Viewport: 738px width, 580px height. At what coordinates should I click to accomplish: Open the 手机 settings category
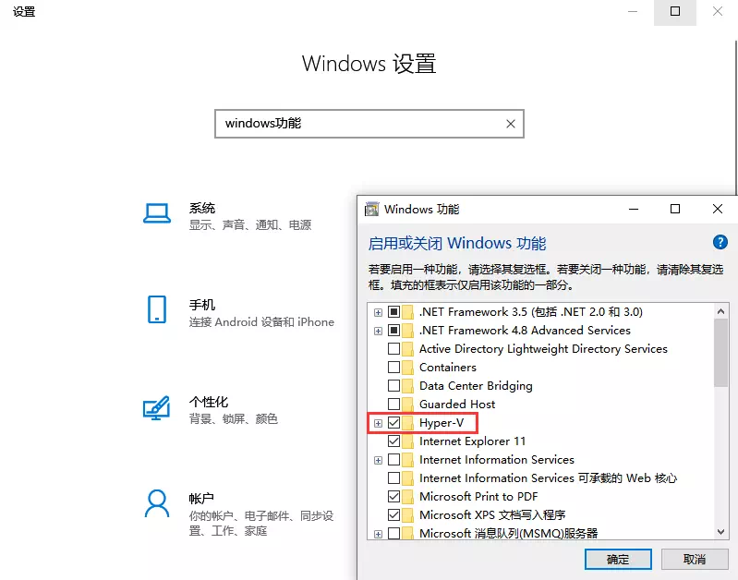[238, 313]
